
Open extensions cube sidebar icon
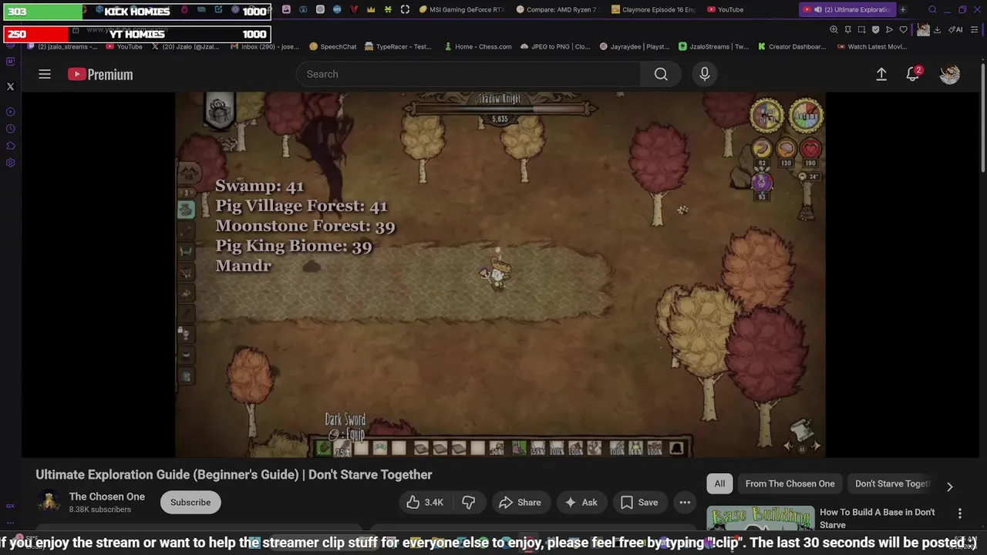10,146
